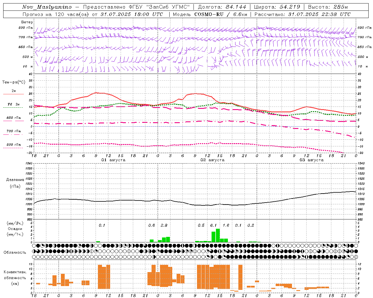Click the date label 02 августа

point(212,160)
